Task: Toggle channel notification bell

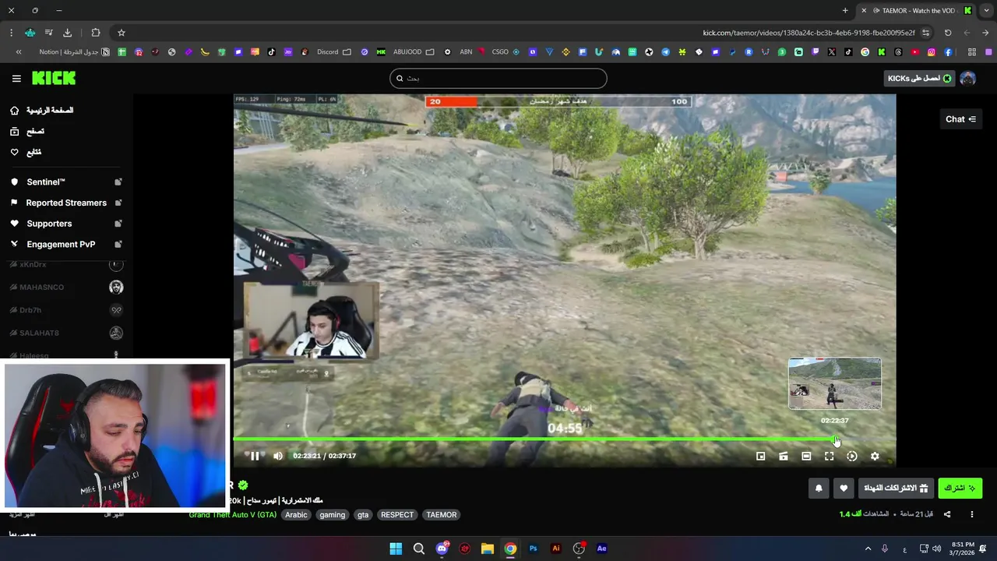Action: [x=819, y=488]
